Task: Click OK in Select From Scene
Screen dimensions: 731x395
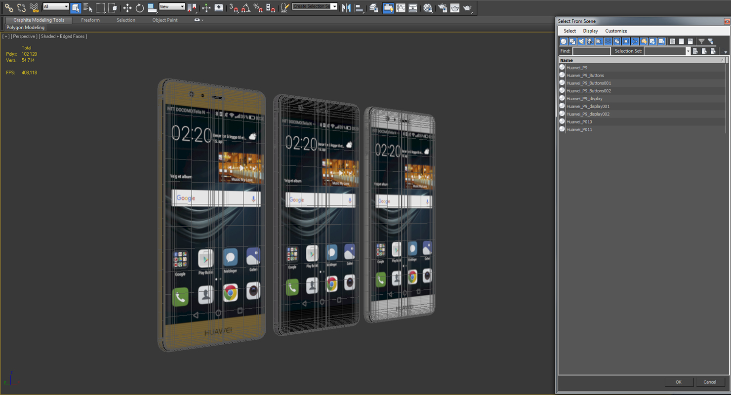Action: pyautogui.click(x=678, y=382)
